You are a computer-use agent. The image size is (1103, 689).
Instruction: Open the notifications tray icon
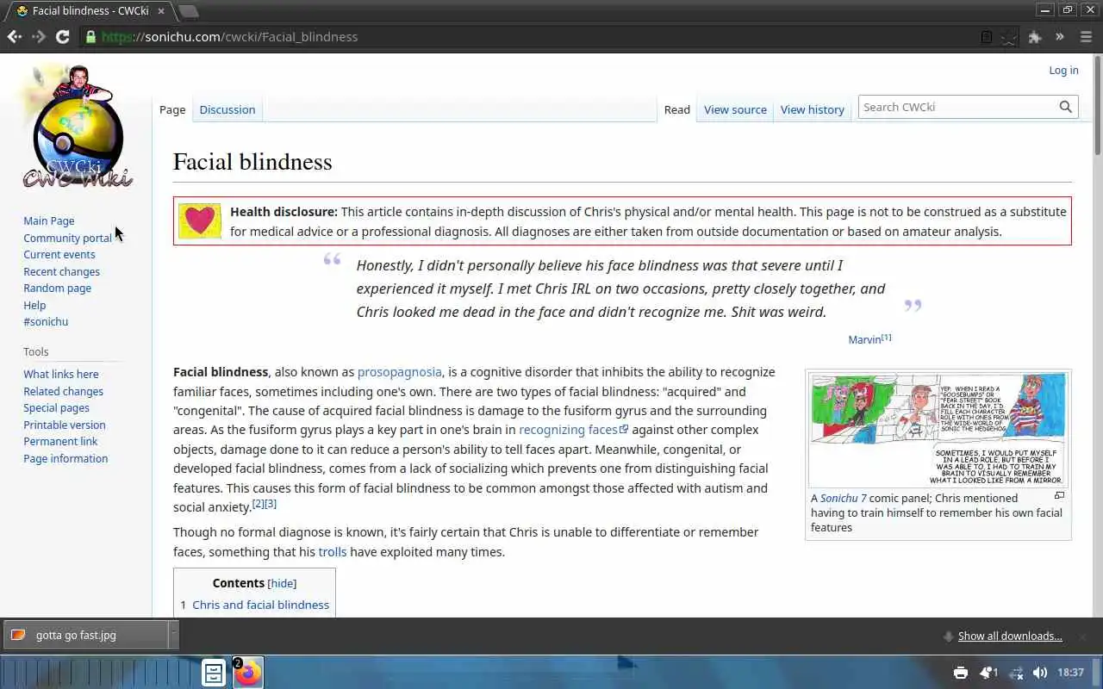pyautogui.click(x=988, y=673)
